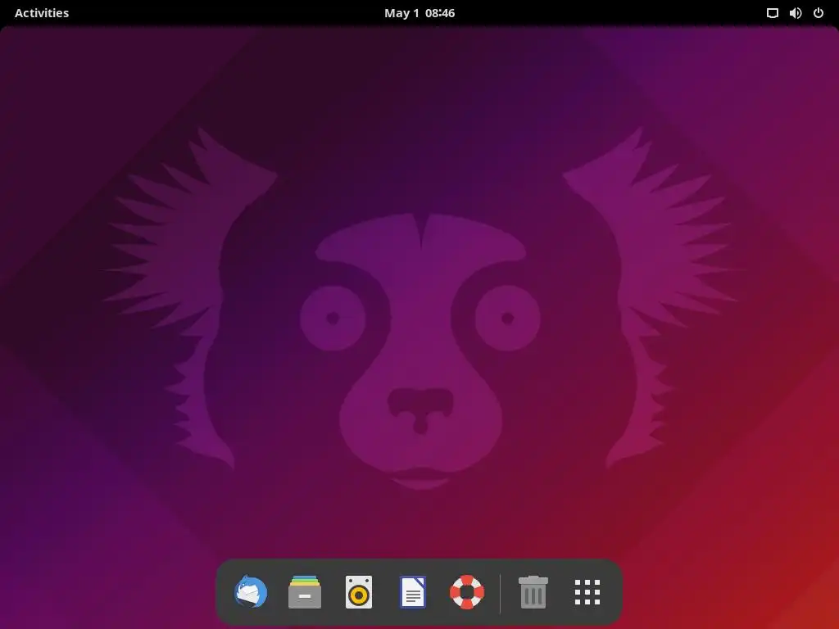Show Applications grid in the dock
This screenshot has width=839, height=629.
pos(587,591)
